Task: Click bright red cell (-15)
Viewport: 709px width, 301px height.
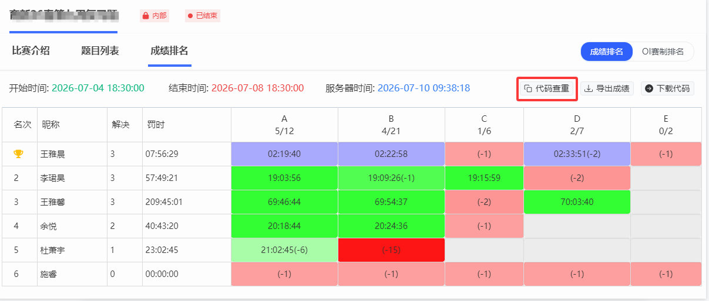Action: click(x=391, y=250)
